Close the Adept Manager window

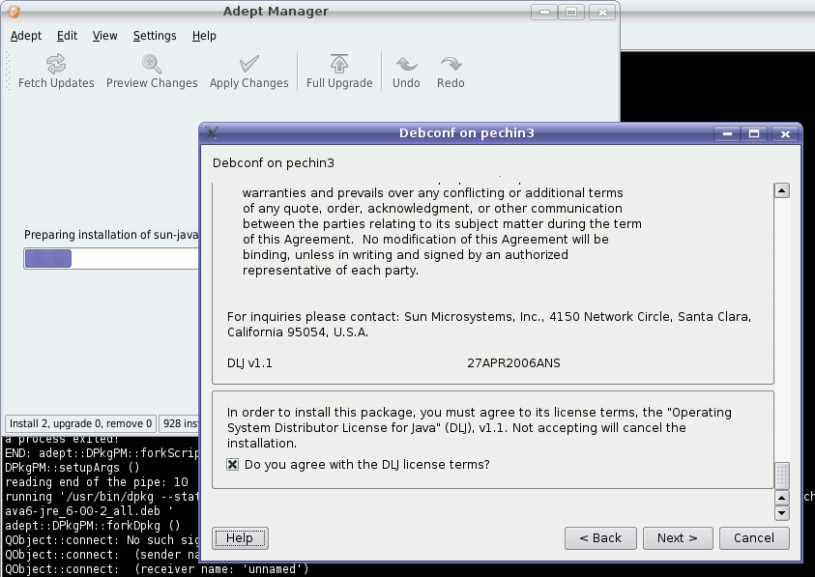pyautogui.click(x=602, y=12)
